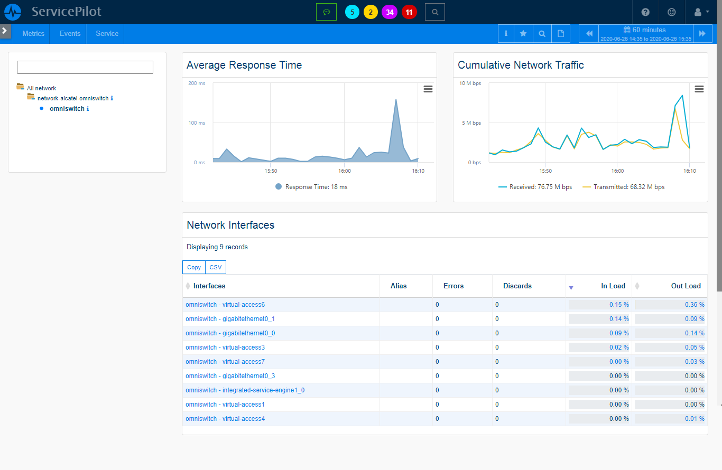Advance the time range with double-right arrows
Image resolution: width=722 pixels, height=470 pixels.
[702, 33]
